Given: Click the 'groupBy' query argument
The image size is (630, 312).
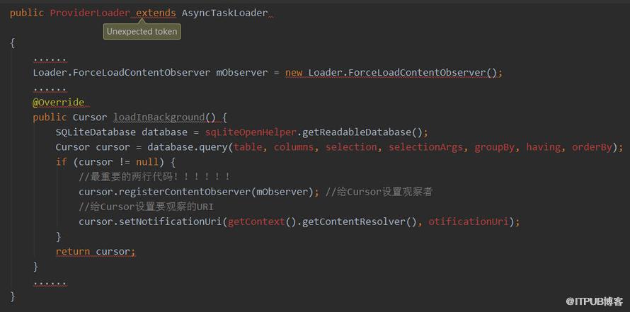Looking at the screenshot, I should 494,147.
